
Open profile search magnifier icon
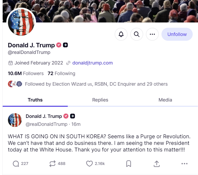tap(137, 34)
